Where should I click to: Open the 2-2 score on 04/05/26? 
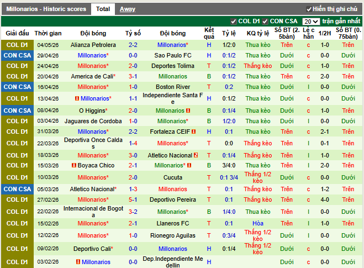click(x=133, y=45)
